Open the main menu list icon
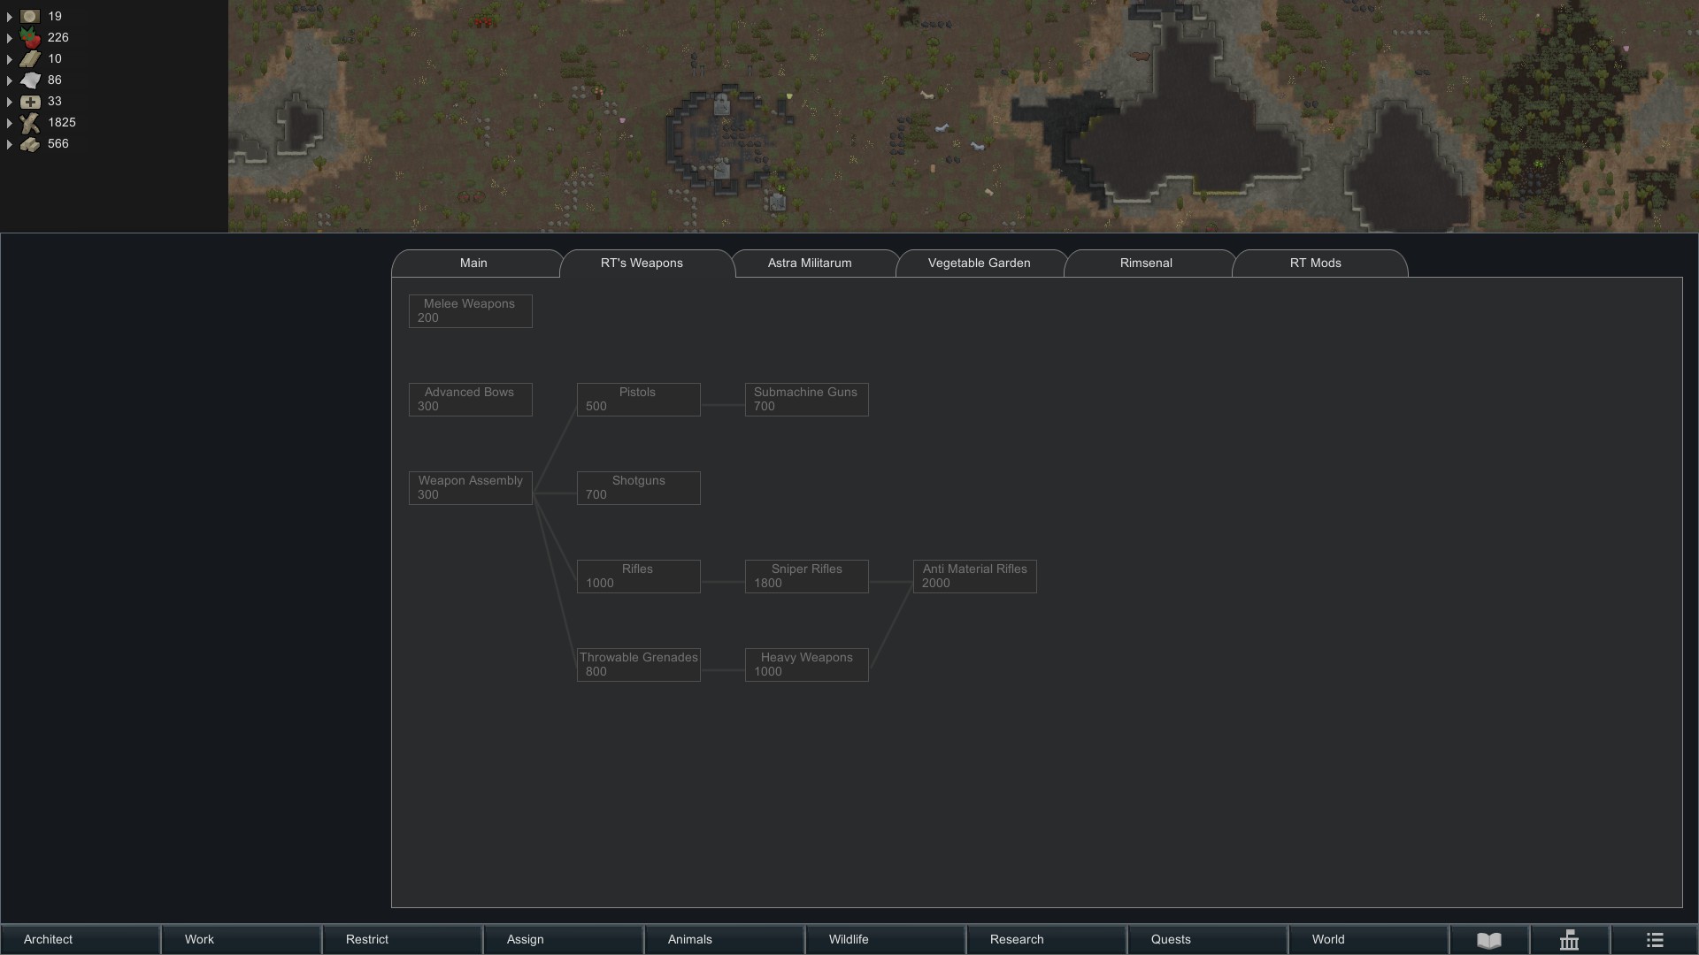The height and width of the screenshot is (955, 1699). (1655, 940)
